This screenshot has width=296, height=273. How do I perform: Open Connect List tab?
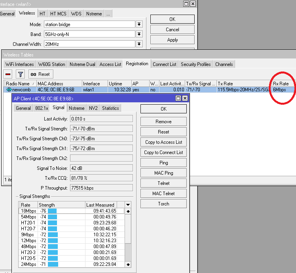click(165, 64)
